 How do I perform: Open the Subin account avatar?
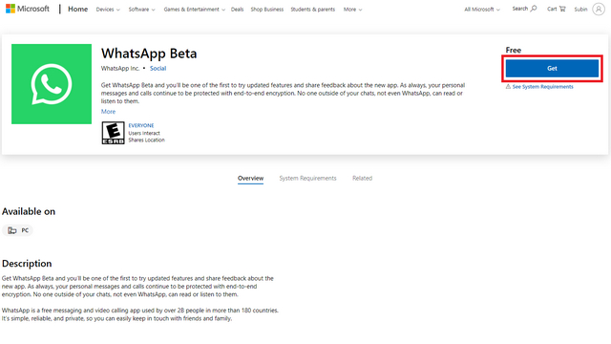pos(599,9)
